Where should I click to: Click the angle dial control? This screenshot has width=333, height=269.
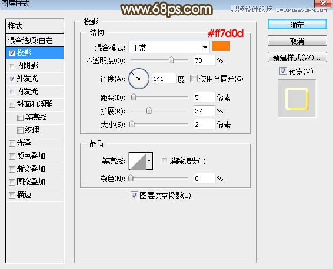pos(139,79)
